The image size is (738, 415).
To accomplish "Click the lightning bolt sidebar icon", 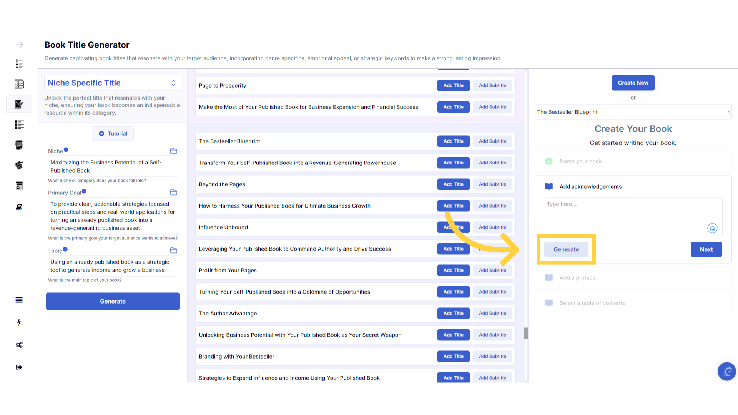I will point(19,322).
